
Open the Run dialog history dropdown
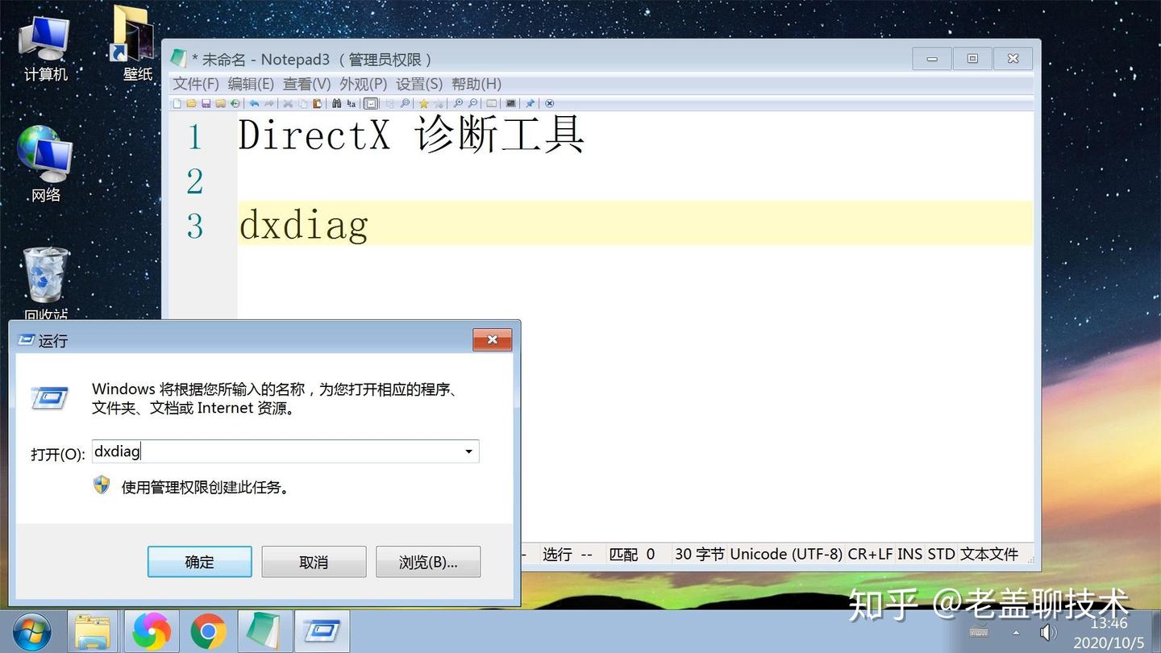click(468, 451)
